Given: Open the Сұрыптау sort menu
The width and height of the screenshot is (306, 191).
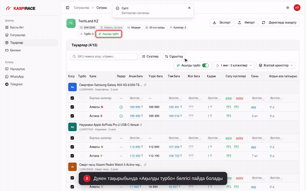Looking at the screenshot, I should (174, 56).
